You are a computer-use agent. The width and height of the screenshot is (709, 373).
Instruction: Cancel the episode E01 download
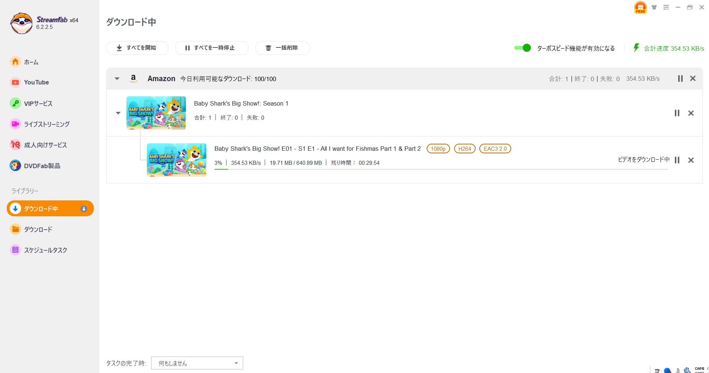(x=691, y=160)
